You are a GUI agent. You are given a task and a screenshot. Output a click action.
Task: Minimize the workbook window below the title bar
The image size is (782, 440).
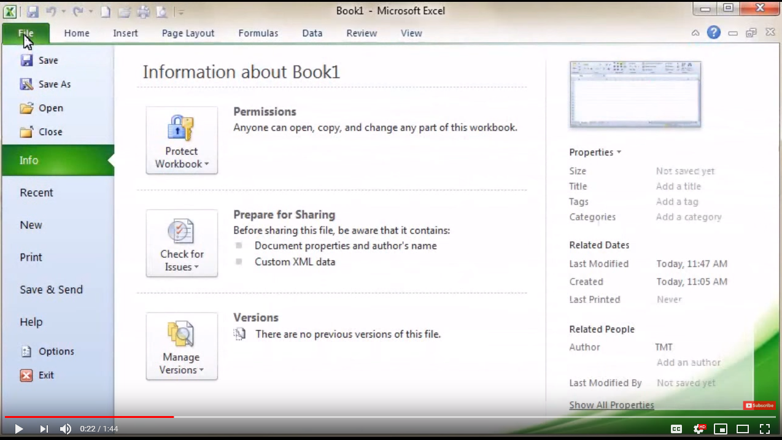pos(733,33)
